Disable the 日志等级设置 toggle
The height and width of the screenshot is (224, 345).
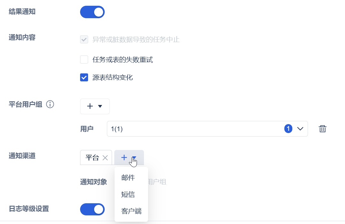pos(92,209)
